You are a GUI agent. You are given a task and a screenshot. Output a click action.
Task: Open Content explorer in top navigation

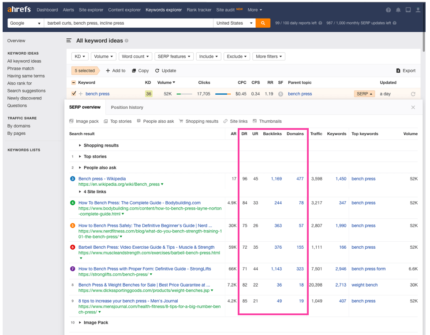coord(124,10)
